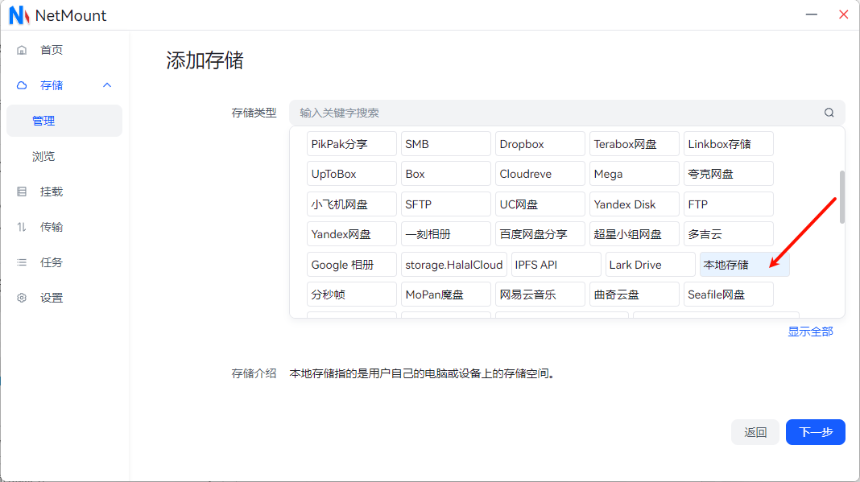Select 多吉云 storage type

[729, 234]
